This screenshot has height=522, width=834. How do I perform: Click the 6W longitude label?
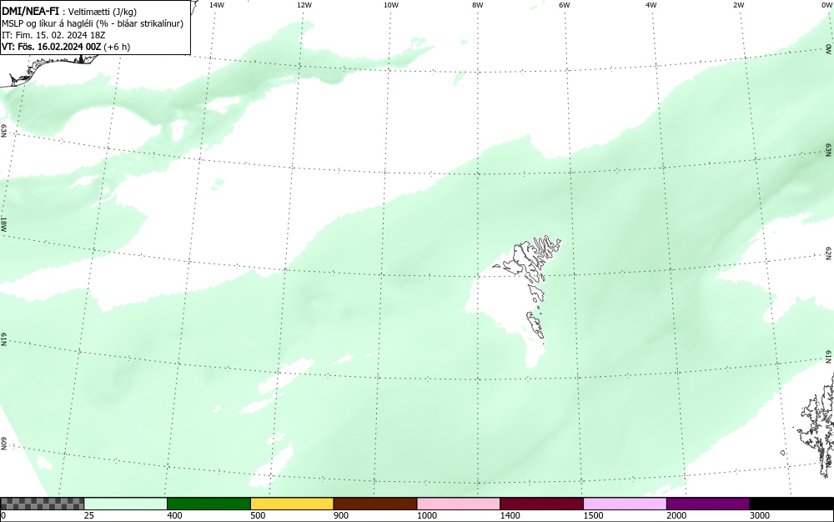pos(565,5)
